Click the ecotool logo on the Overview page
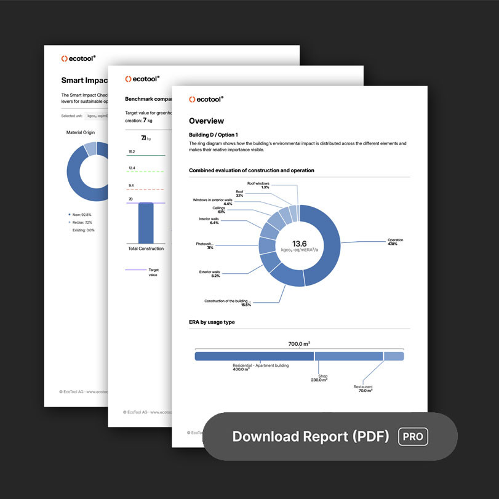 pyautogui.click(x=206, y=99)
